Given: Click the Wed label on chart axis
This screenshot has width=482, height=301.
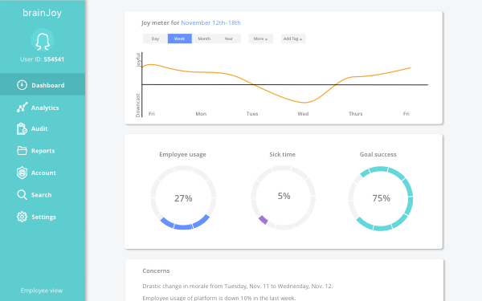Looking at the screenshot, I should pos(303,114).
